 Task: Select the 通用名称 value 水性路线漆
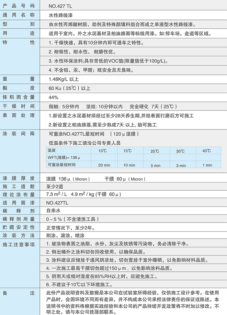(x=61, y=15)
